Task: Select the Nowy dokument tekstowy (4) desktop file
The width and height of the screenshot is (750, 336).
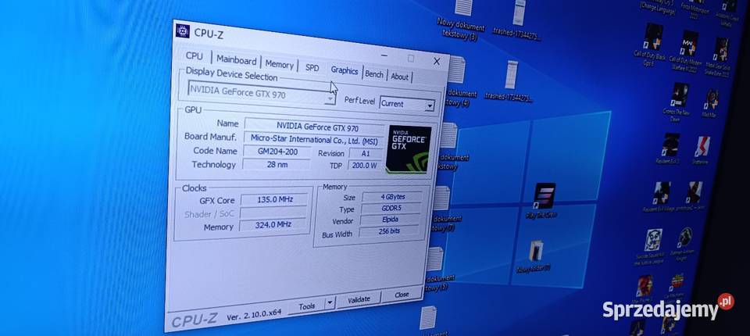Action: point(458,81)
